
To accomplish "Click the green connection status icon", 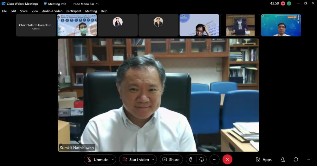I will pyautogui.click(x=289, y=3).
